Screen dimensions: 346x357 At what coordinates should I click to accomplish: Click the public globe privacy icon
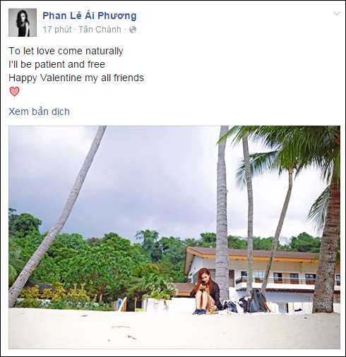133,30
